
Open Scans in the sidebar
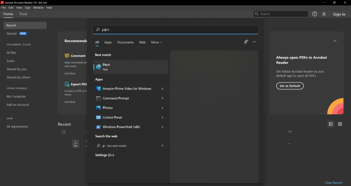[x=11, y=61]
